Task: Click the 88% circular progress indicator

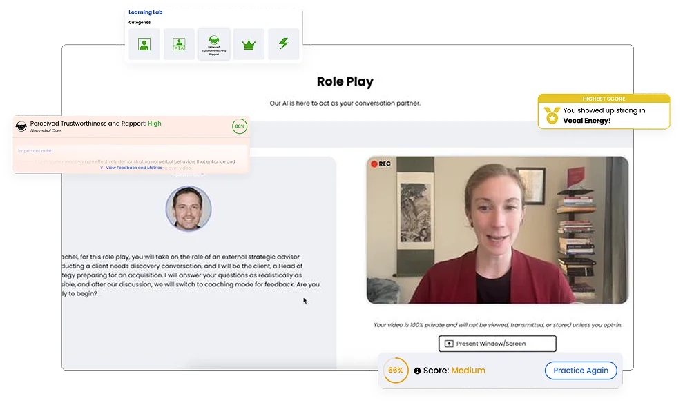Action: [240, 126]
